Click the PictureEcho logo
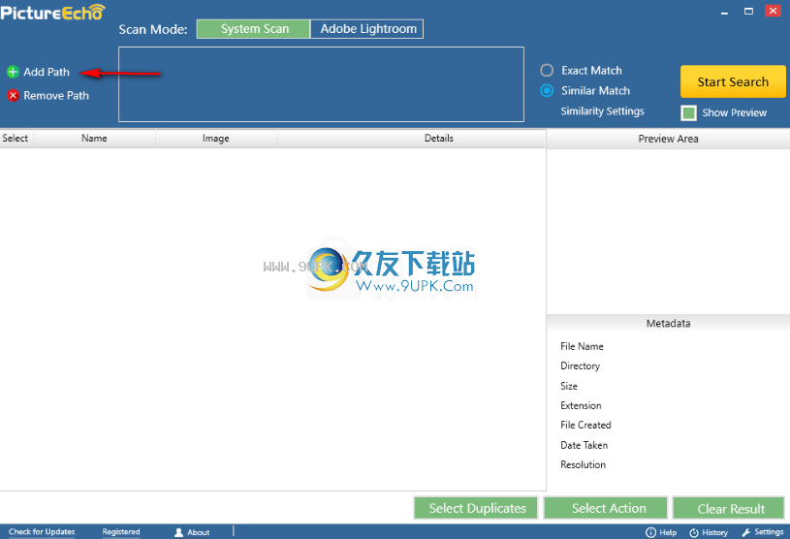 pyautogui.click(x=53, y=12)
